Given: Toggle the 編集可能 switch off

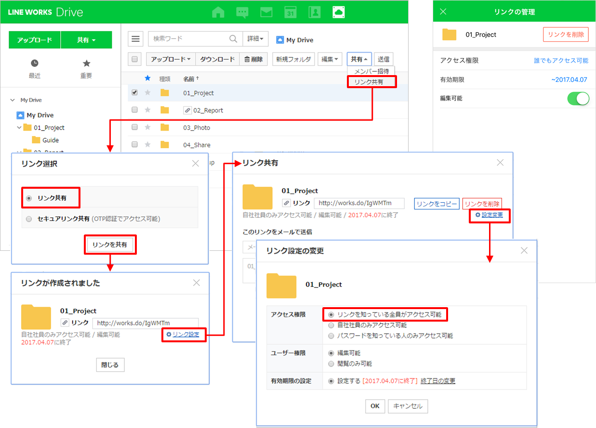Looking at the screenshot, I should coord(578,98).
